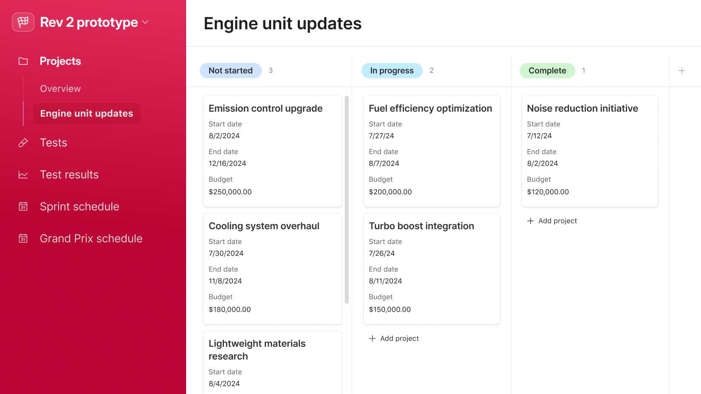Open the Fuel efficiency optimization card
The height and width of the screenshot is (394, 701).
(432, 151)
